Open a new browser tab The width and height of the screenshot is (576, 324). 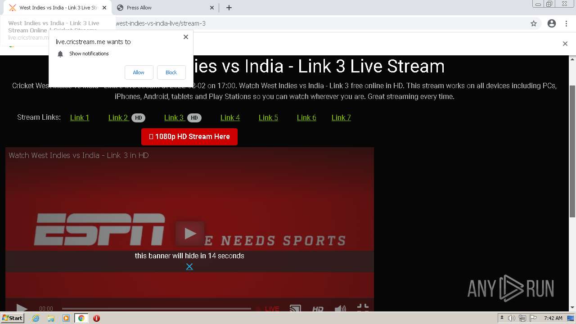coord(229,8)
